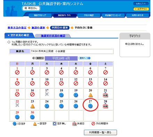The height and width of the screenshot is (137, 153).
Task: Click the closed-day icon on day 28
Action: [x=105, y=106]
